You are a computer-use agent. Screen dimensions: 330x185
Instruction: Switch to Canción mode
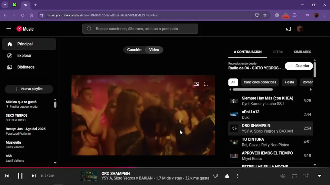point(134,50)
